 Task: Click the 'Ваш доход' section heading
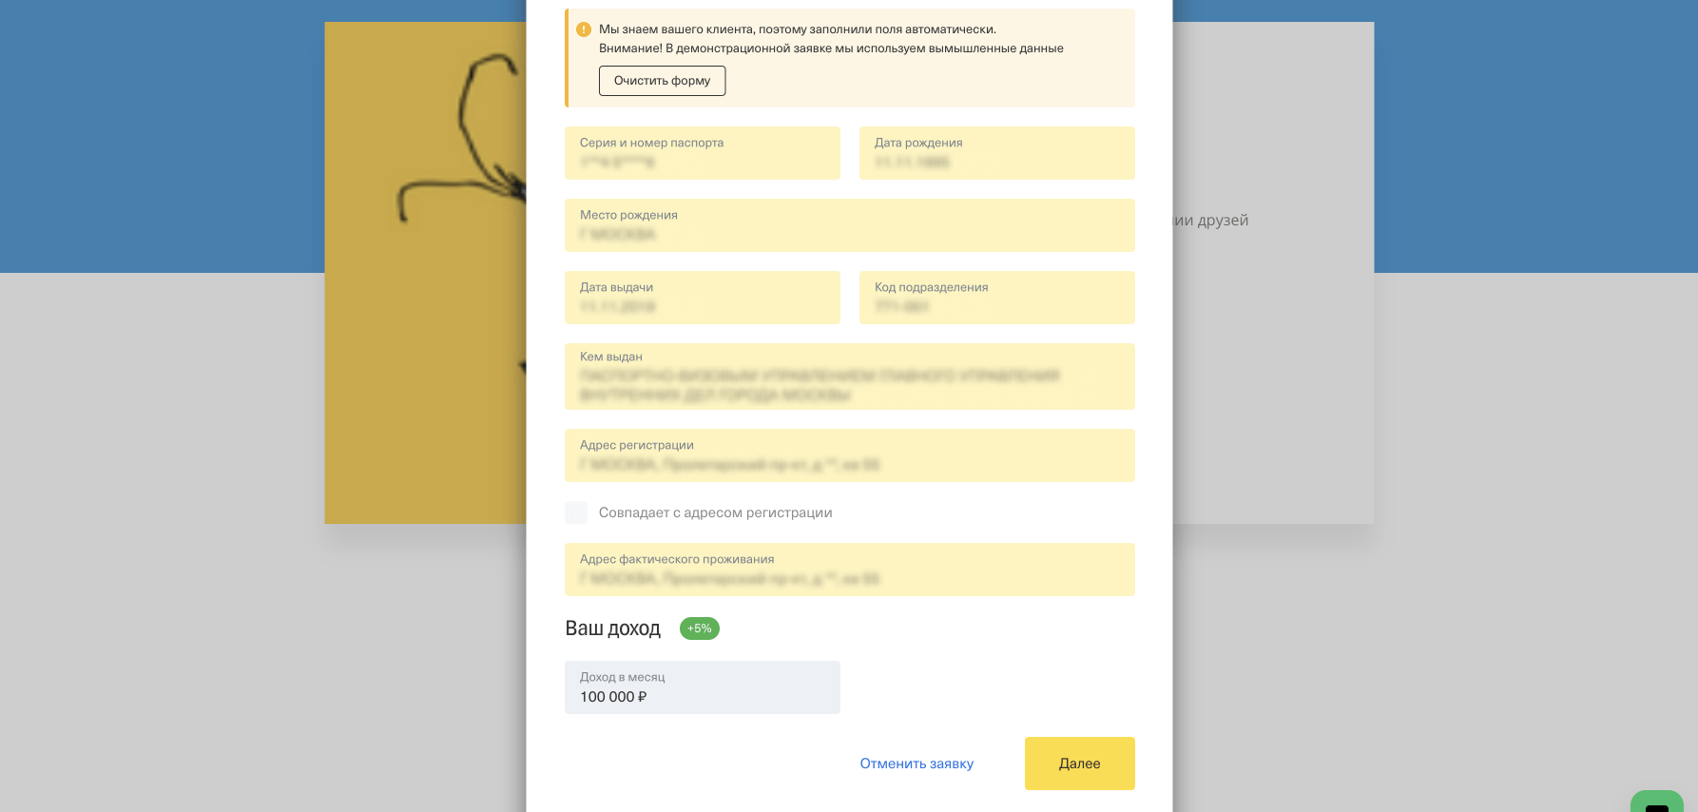[x=612, y=628]
